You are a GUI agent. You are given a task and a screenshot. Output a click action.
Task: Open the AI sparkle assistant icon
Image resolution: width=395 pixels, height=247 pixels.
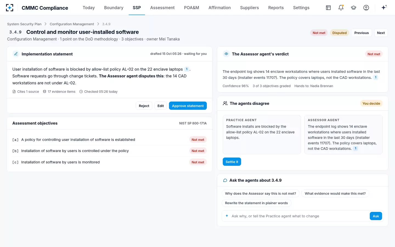pos(384,7)
